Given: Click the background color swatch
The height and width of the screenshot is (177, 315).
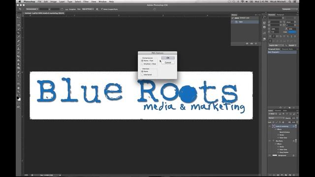Looking at the screenshot, I should point(19,99).
